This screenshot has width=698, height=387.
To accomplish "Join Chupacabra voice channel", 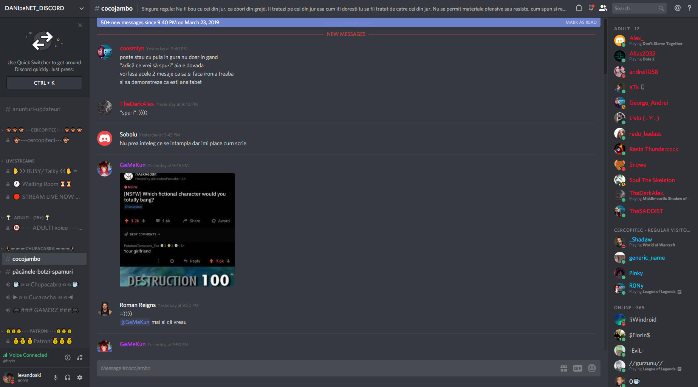I will pyautogui.click(x=44, y=285).
